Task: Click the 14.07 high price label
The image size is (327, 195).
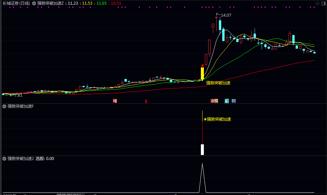Action: tap(226, 15)
